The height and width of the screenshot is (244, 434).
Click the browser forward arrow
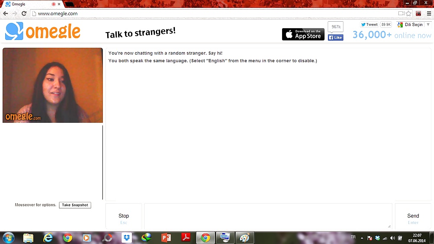(x=15, y=13)
